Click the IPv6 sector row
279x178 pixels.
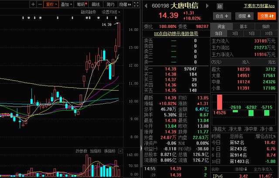[245, 176]
